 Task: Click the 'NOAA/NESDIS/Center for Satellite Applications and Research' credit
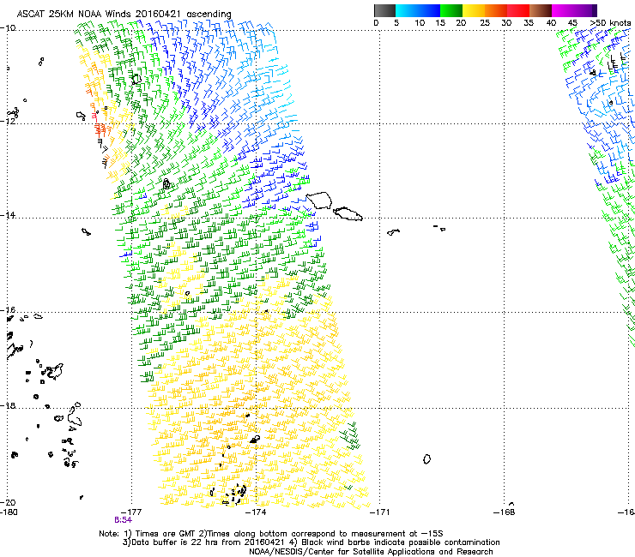pyautogui.click(x=371, y=552)
